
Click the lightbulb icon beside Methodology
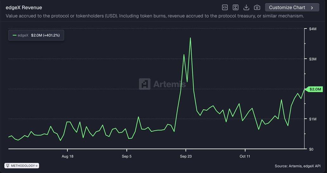coord(8,165)
